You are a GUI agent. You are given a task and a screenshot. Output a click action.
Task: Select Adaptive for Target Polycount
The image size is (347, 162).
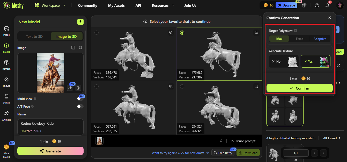320,39
